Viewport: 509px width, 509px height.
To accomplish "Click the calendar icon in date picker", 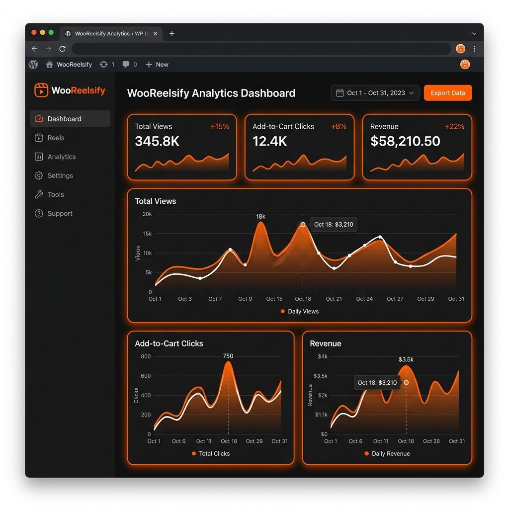I will (x=339, y=93).
